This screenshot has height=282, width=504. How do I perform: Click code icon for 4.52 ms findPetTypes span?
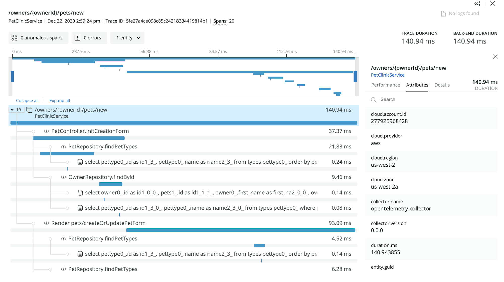tap(63, 239)
